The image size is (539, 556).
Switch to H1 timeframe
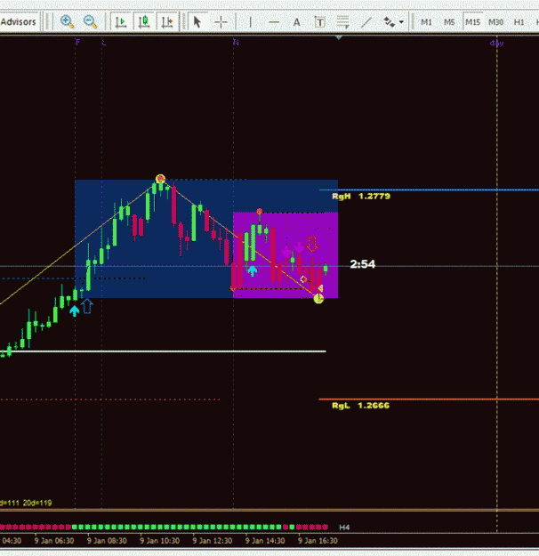519,22
